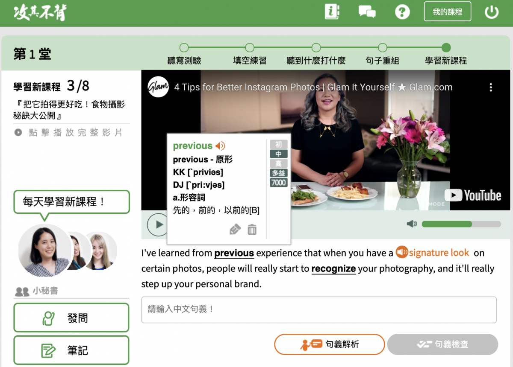The image size is (513, 367).
Task: Go to 聽到什麼打什麼 step circle
Action: (316, 47)
